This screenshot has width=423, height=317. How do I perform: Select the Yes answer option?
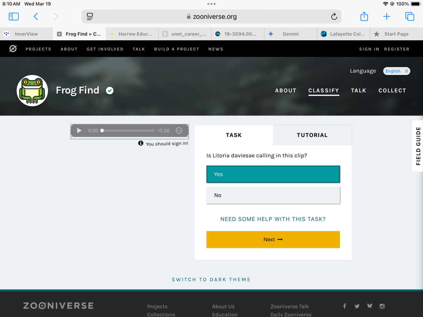(273, 174)
